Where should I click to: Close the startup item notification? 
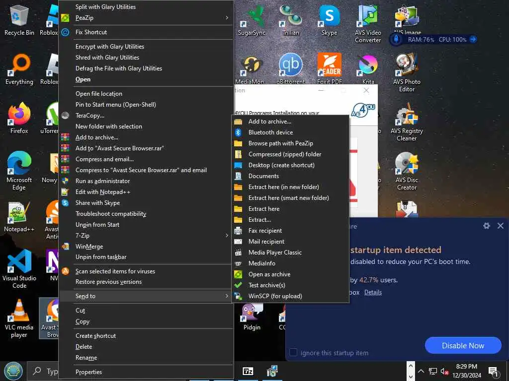501,226
